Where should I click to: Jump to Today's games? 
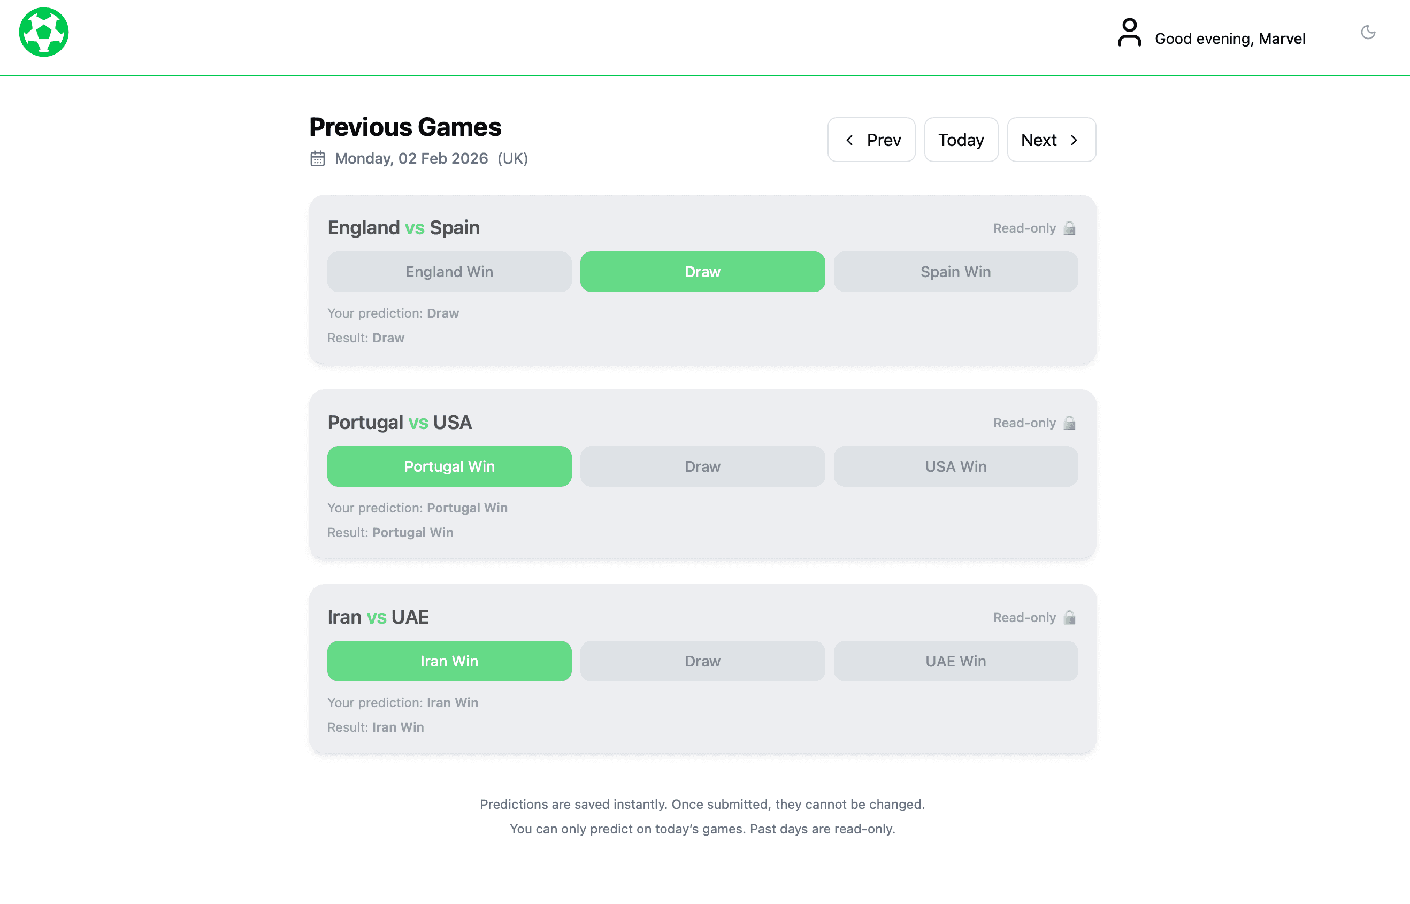tap(961, 140)
